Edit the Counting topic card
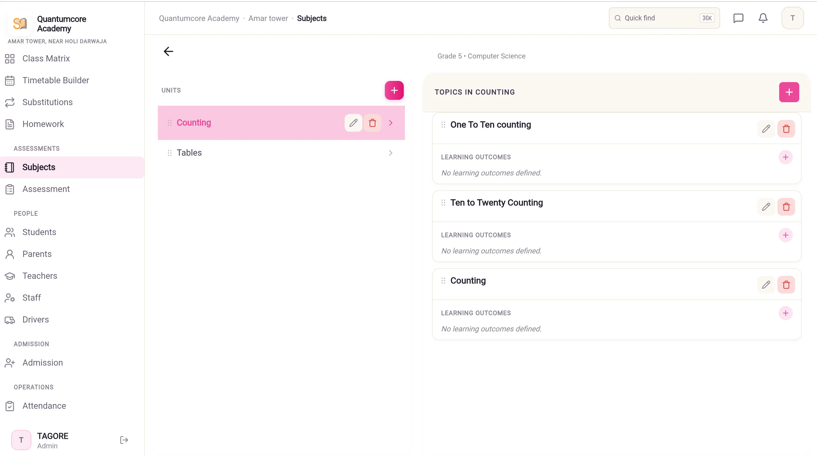 point(766,285)
